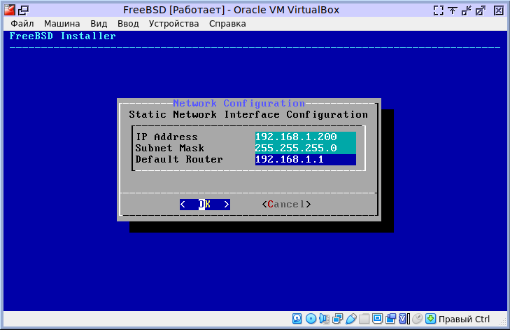
Task: Click the network adapters status icon
Action: click(338, 319)
